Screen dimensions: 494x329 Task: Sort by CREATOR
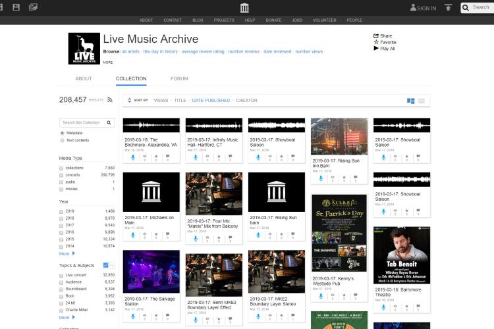point(247,101)
